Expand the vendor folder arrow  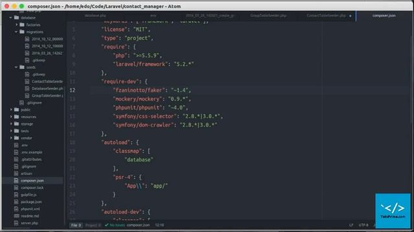11,138
